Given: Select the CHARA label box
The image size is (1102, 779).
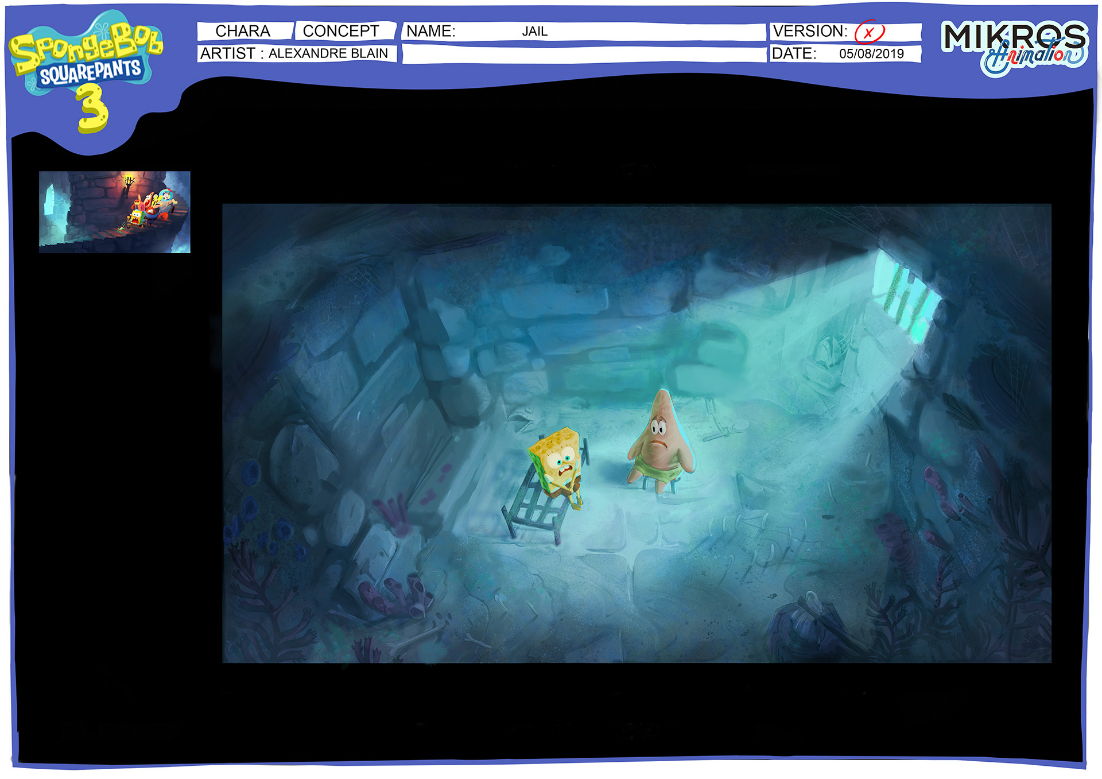Looking at the screenshot, I should 243,31.
